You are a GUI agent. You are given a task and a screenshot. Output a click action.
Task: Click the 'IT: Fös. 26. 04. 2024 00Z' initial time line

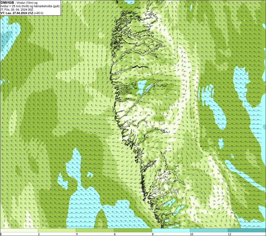coord(17,10)
